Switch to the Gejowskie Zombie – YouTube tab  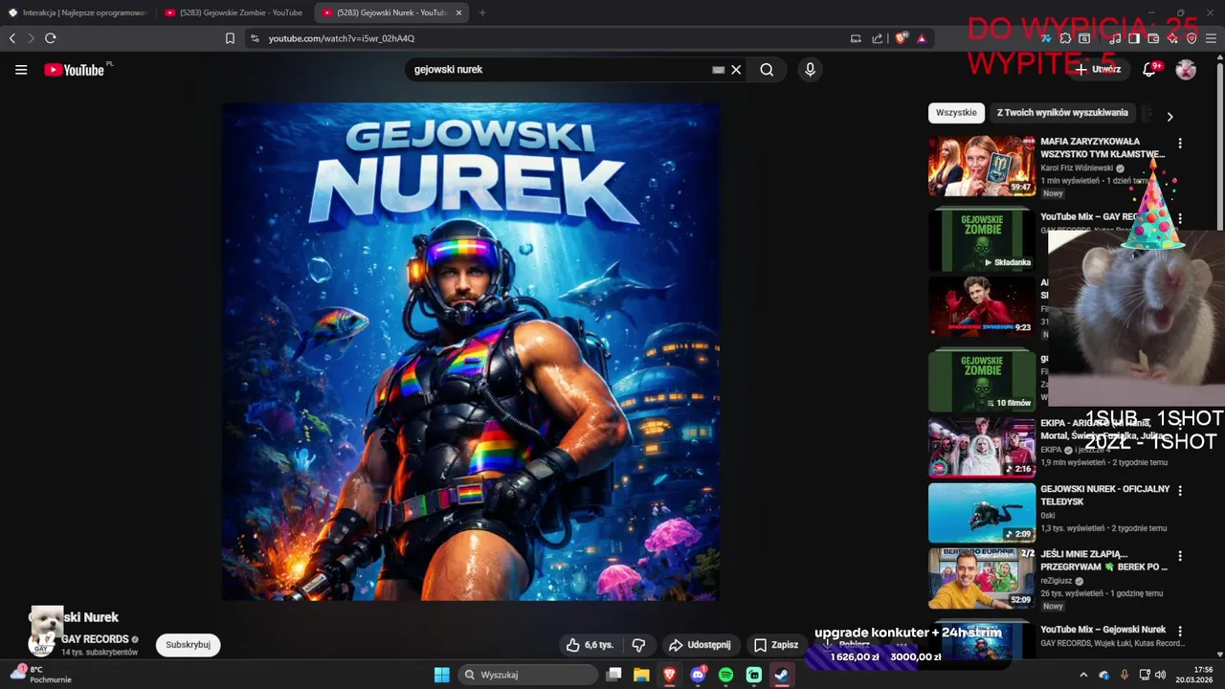pos(234,12)
